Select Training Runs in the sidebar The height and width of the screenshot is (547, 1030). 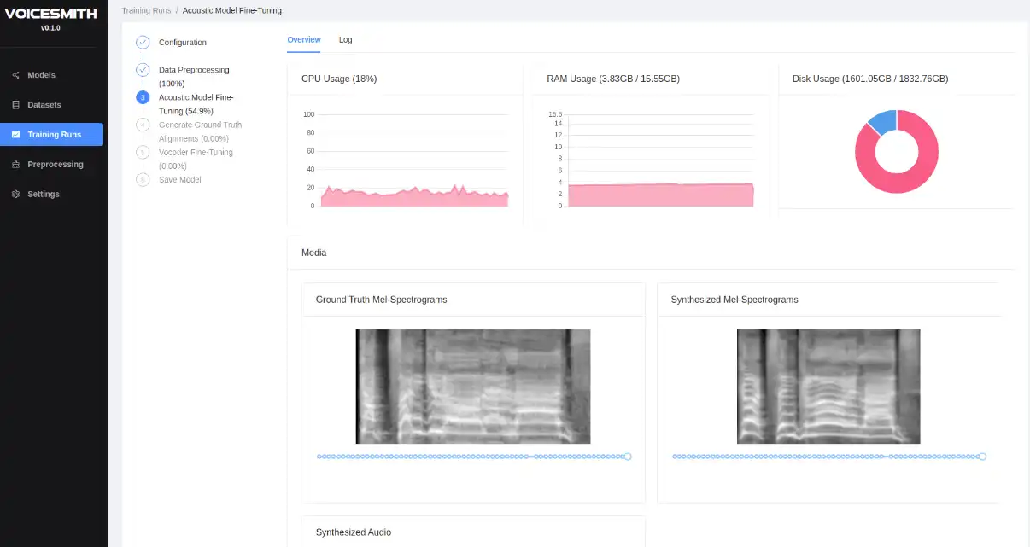coord(51,135)
